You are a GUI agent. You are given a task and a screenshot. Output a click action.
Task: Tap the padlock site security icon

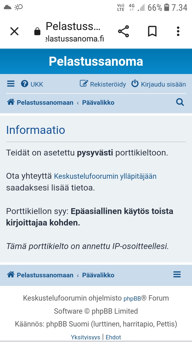tap(37, 32)
